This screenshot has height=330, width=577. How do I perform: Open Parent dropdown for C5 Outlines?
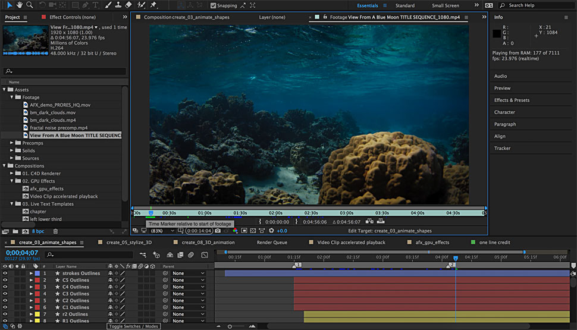[x=188, y=280]
